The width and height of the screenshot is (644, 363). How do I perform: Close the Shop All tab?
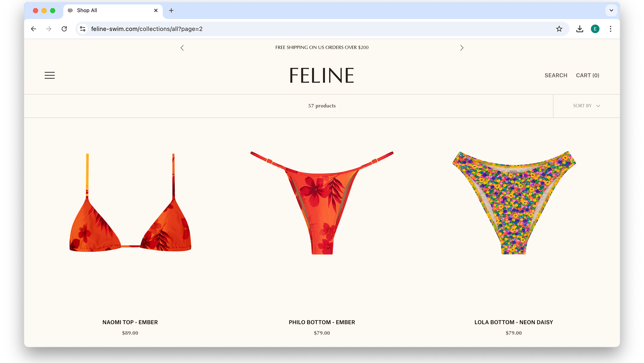[x=156, y=10]
